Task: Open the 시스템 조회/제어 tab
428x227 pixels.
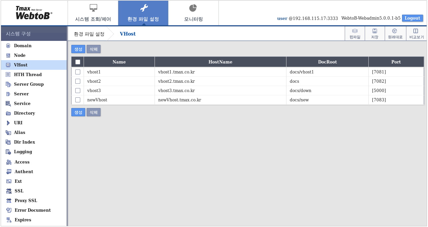Action: [x=93, y=13]
